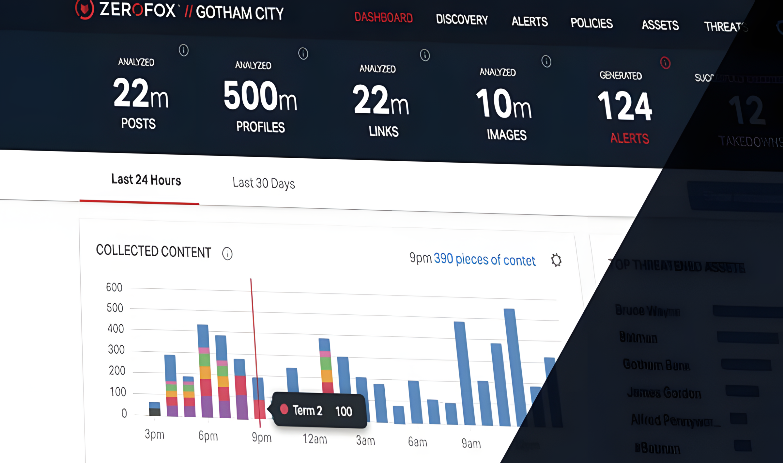Image resolution: width=783 pixels, height=463 pixels.
Task: Select the multicolored stacked bar near 12am
Action: (326, 366)
